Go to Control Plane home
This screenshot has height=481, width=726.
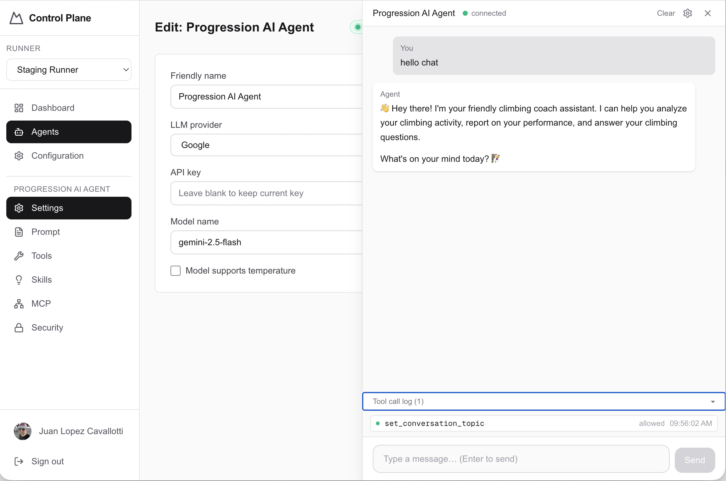pos(50,18)
